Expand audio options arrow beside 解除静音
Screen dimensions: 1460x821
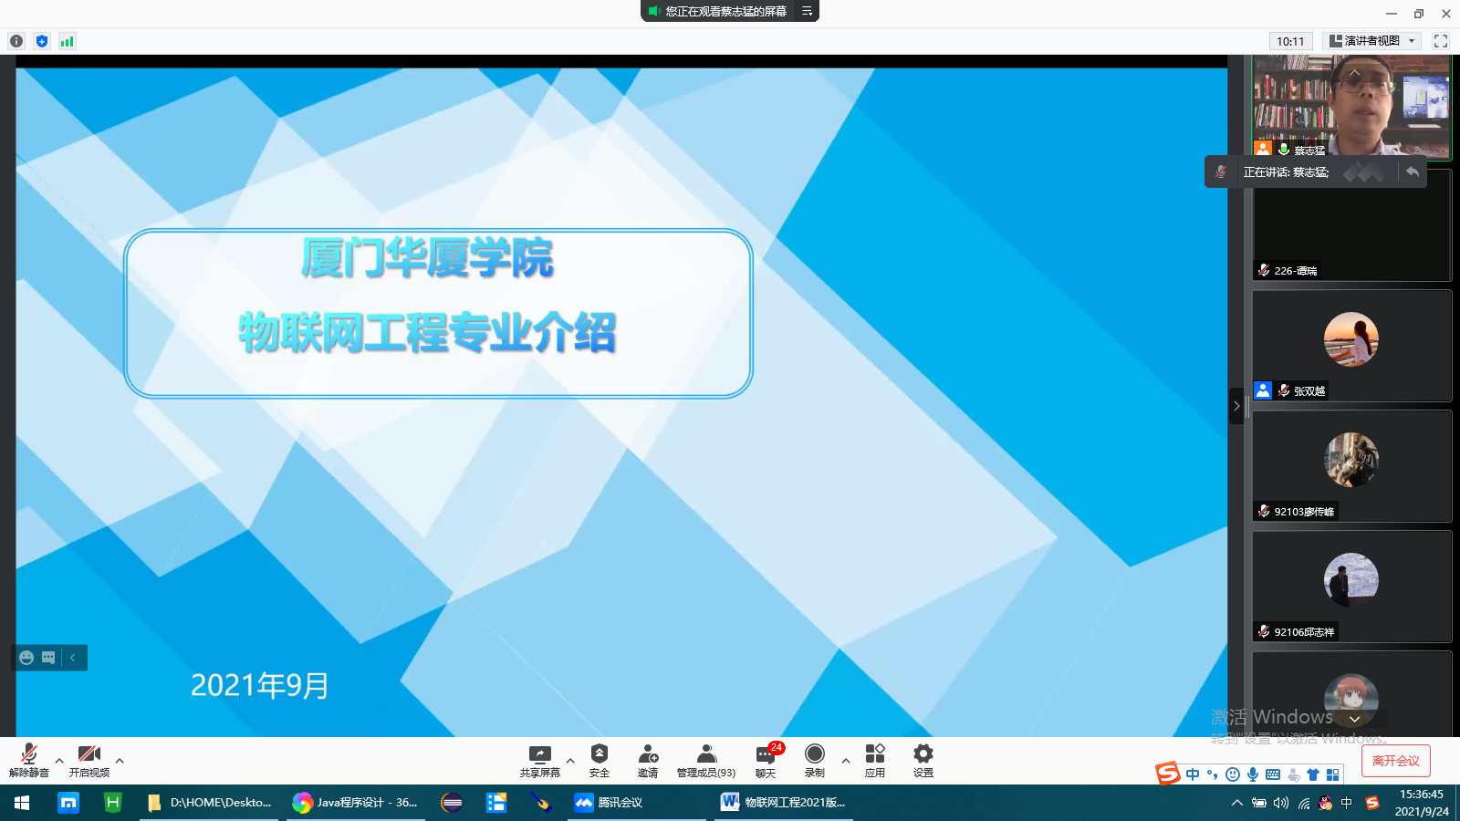point(59,760)
